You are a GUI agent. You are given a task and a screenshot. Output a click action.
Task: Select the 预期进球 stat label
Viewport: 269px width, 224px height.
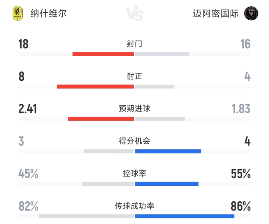(x=134, y=108)
